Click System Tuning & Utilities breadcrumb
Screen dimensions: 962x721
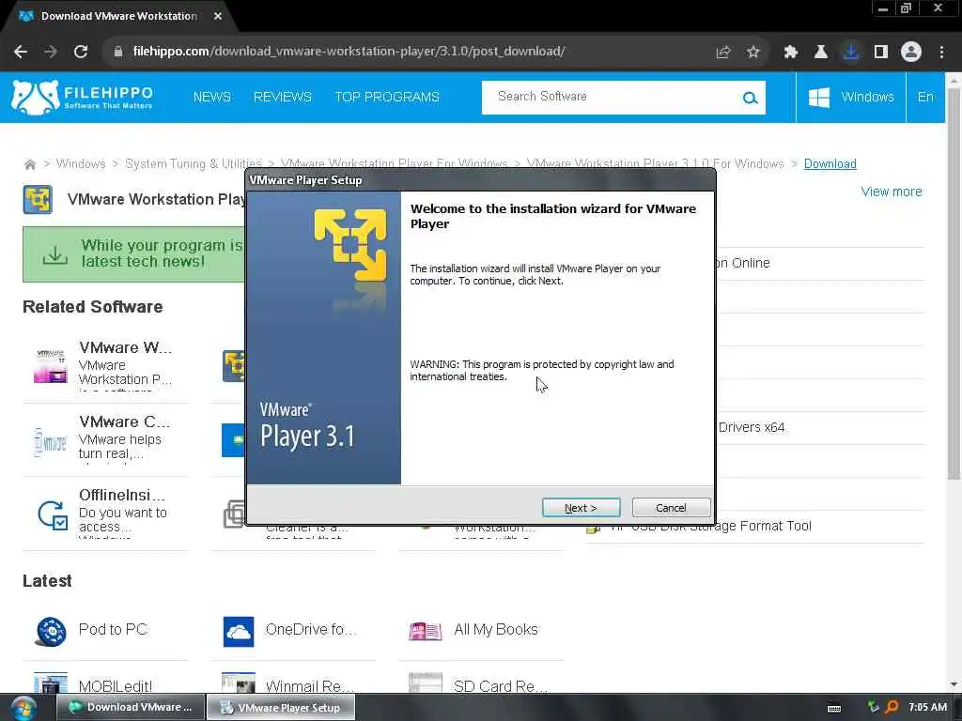tap(193, 163)
